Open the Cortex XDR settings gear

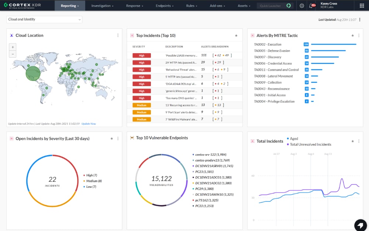[302, 5]
